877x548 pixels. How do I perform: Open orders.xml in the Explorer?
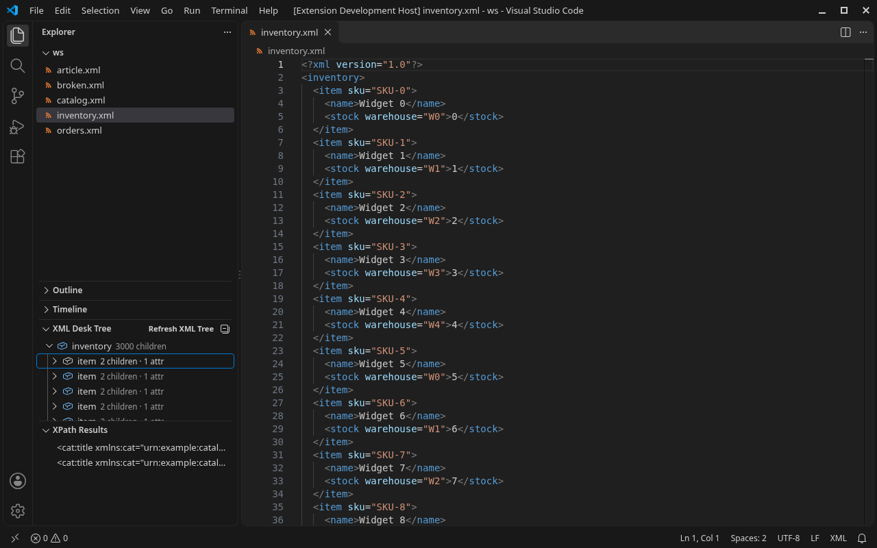tap(135, 130)
